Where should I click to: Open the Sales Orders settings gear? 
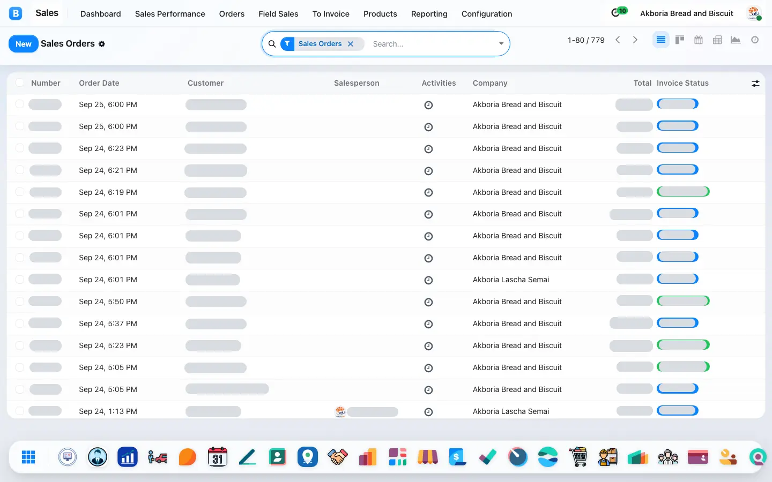coord(102,44)
